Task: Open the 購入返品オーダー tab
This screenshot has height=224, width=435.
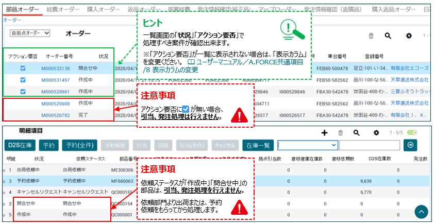Action: click(x=394, y=10)
